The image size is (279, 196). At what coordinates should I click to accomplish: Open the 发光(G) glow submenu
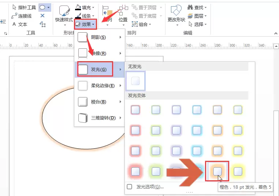click(x=100, y=70)
